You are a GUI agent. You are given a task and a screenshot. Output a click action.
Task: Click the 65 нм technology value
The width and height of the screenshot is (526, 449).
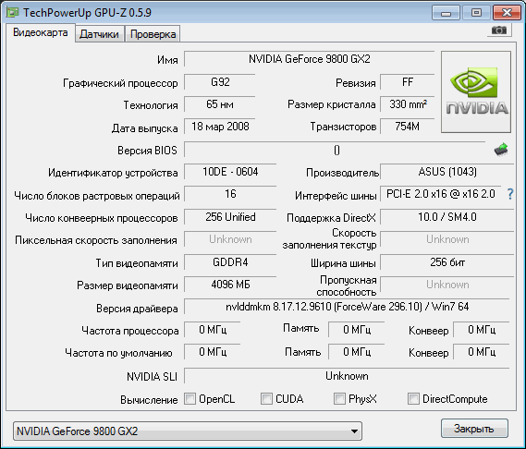220,104
